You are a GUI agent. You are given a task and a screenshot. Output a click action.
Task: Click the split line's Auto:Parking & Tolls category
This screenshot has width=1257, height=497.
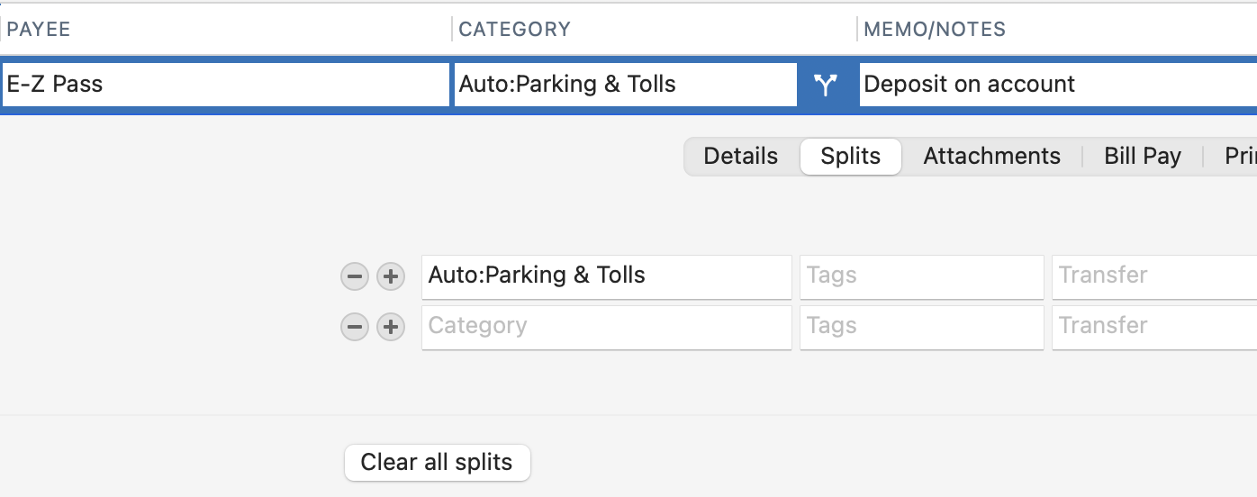coord(606,276)
